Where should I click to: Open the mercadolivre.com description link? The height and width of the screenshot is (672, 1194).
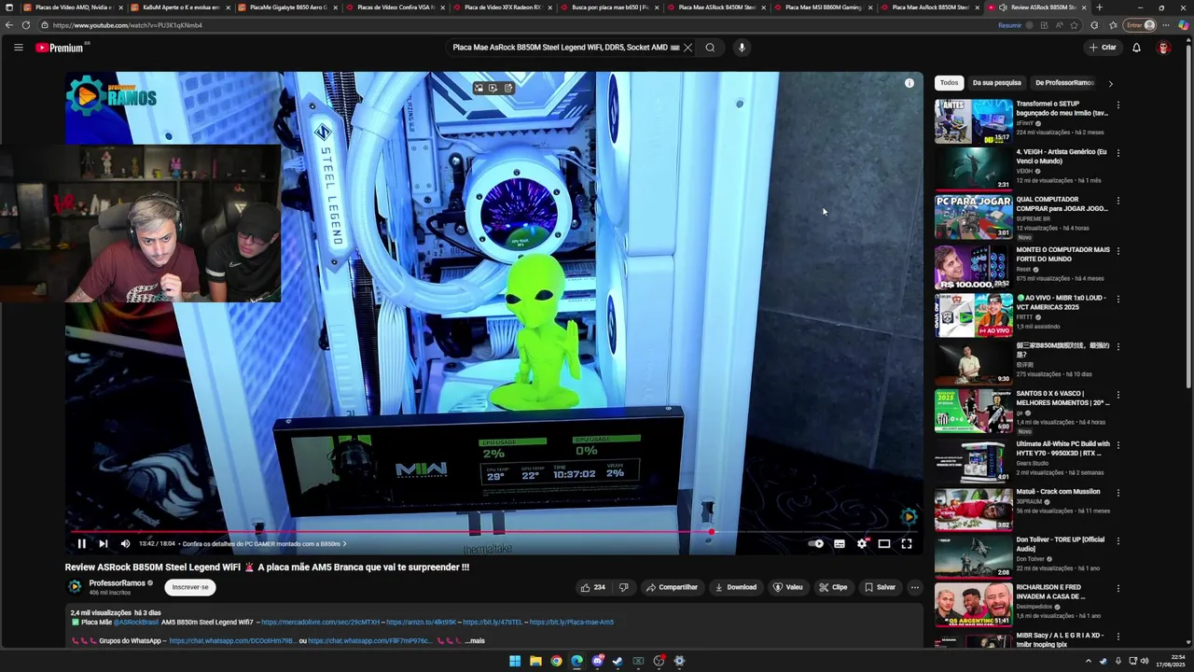(320, 623)
